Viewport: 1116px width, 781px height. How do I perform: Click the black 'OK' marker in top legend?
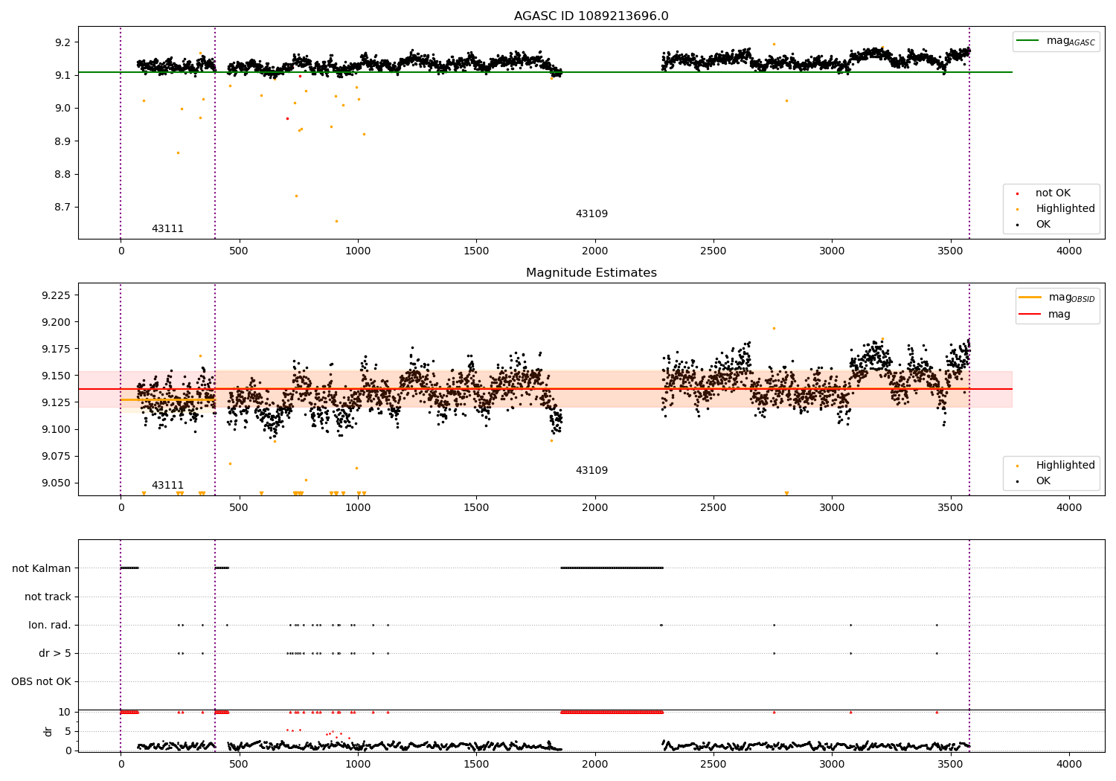(x=1017, y=225)
